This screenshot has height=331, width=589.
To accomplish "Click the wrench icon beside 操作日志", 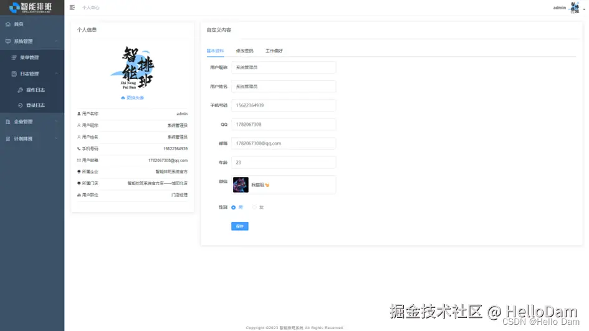I will click(21, 90).
